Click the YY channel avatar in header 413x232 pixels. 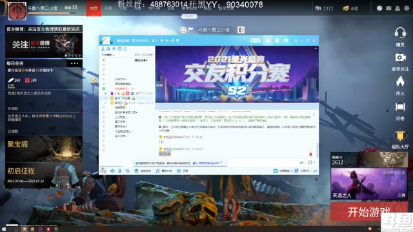106,40
